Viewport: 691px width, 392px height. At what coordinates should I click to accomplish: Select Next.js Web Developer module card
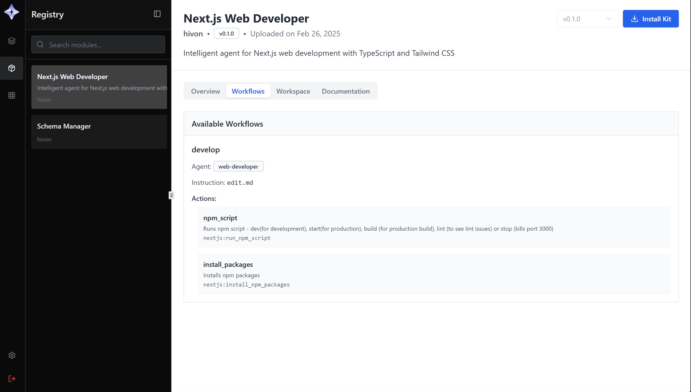tap(99, 87)
